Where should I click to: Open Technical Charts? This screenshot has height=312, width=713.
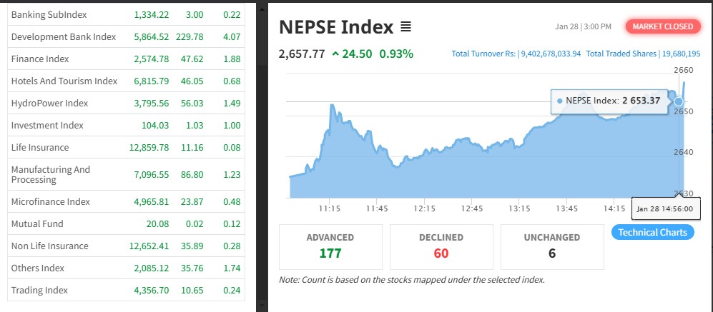(652, 232)
